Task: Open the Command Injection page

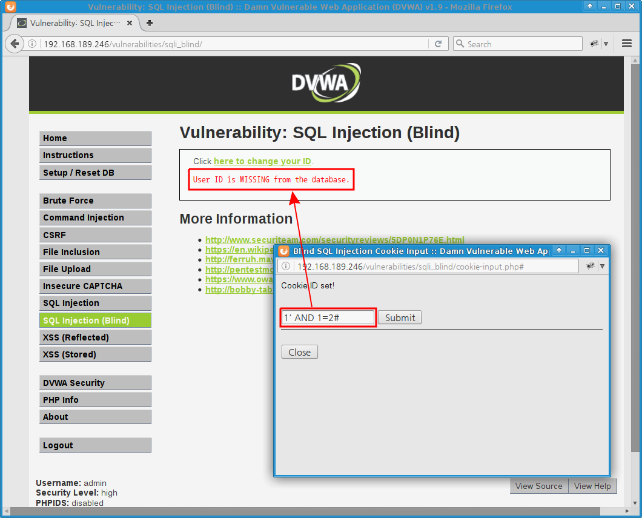Action: click(x=95, y=217)
